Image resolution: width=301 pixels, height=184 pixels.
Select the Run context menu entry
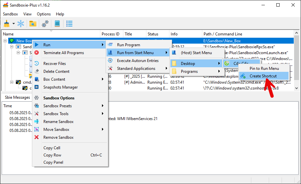click(x=69, y=45)
